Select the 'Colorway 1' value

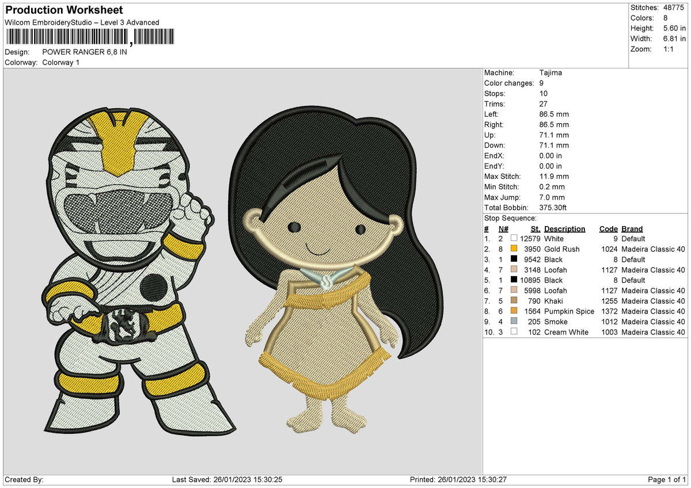(61, 62)
